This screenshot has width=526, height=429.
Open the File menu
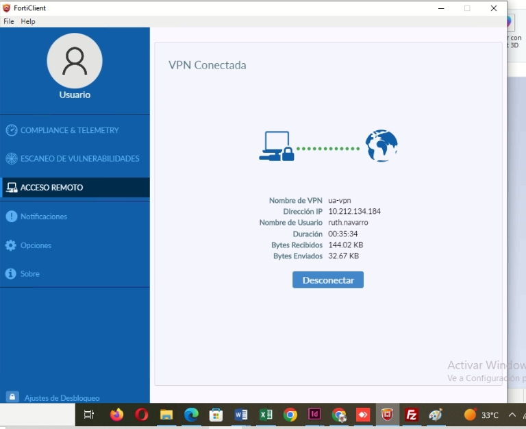[x=9, y=21]
